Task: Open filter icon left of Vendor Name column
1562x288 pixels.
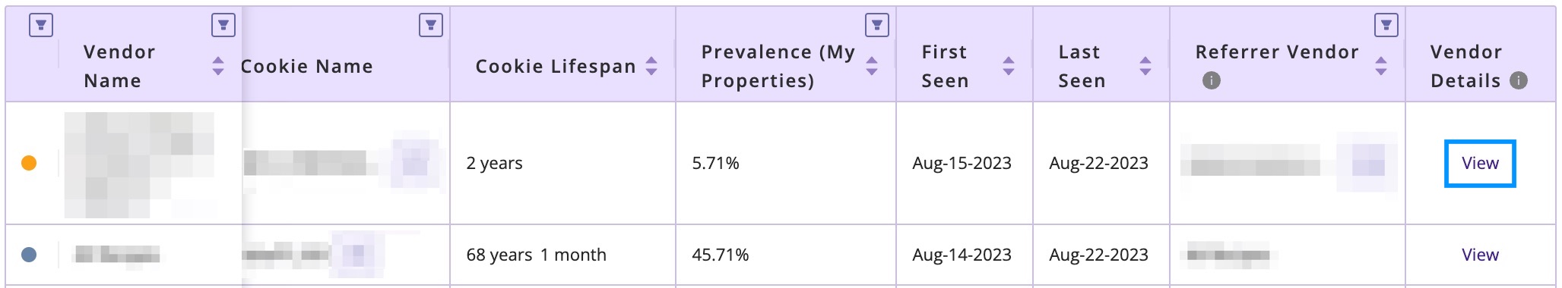Action: (x=40, y=25)
